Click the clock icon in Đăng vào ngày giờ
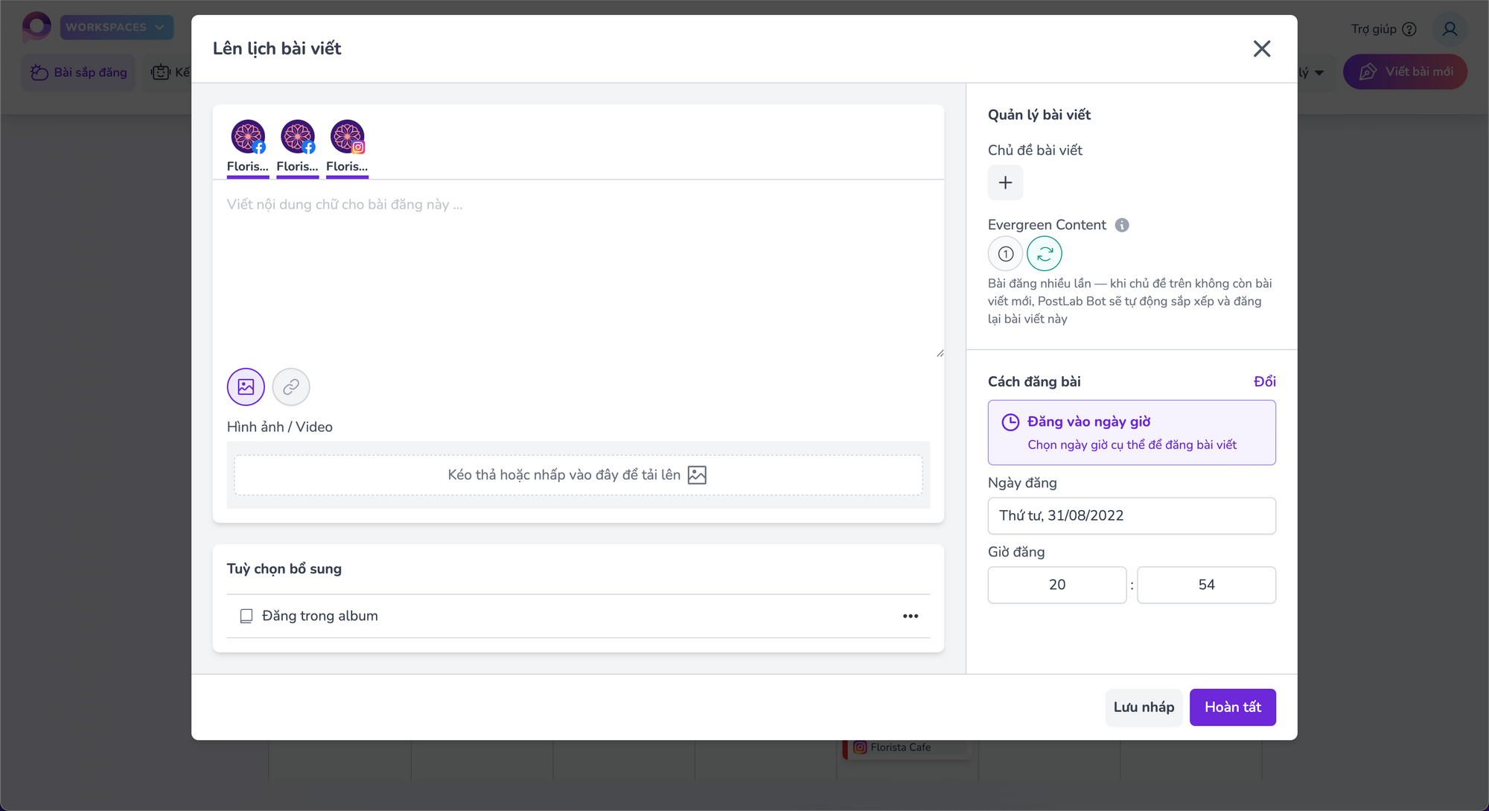Image resolution: width=1489 pixels, height=811 pixels. click(1010, 422)
